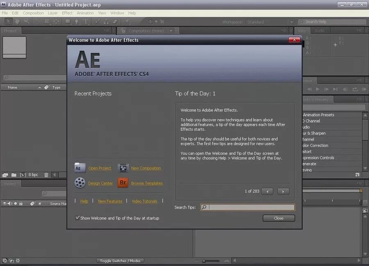This screenshot has height=266, width=369.
Task: Switch to the Audio tab
Action: coord(319,31)
